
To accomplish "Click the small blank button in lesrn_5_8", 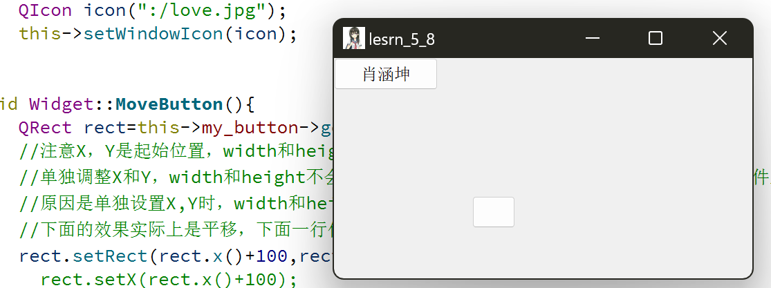I will [x=494, y=212].
